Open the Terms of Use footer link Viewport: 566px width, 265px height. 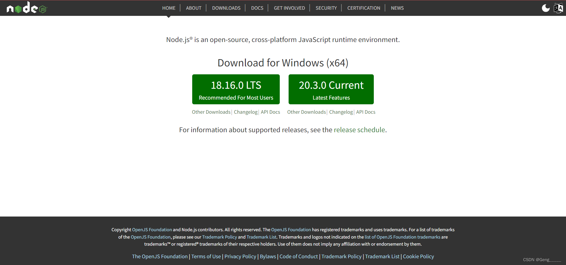coord(206,256)
